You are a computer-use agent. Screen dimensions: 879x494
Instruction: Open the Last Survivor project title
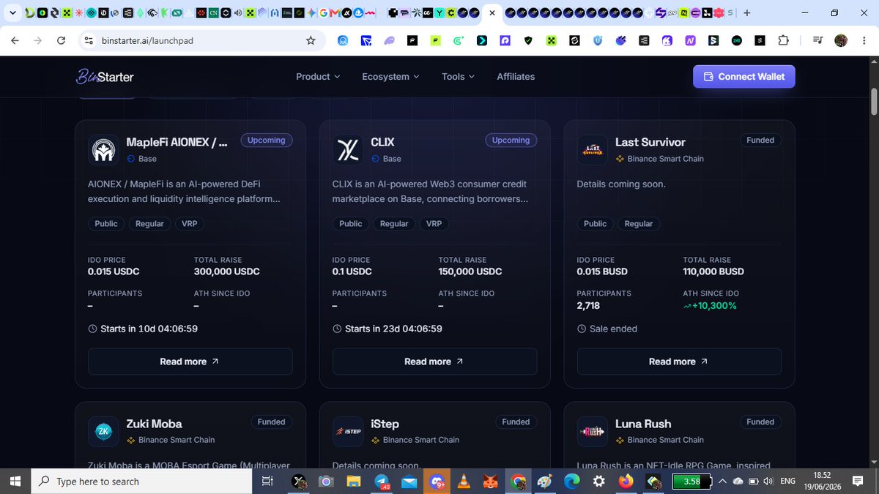coord(650,142)
